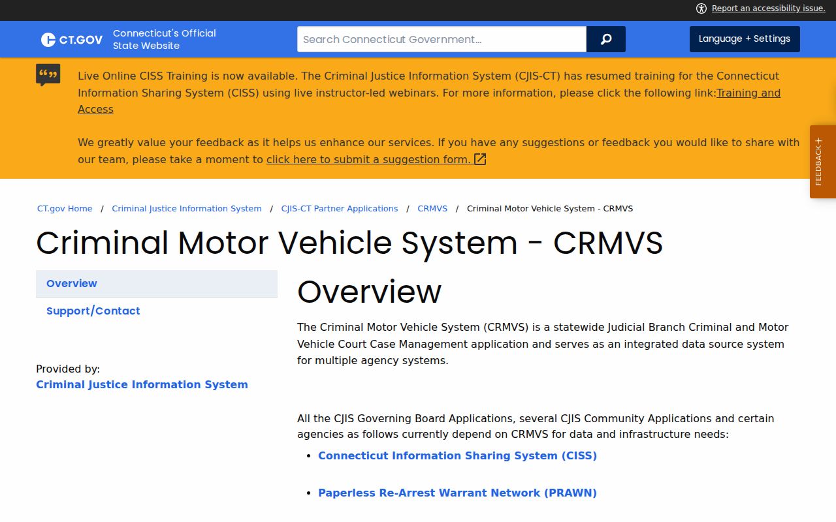Screen dimensions: 836x522
Task: Go to CT.gov Home breadcrumb
Action: click(65, 209)
